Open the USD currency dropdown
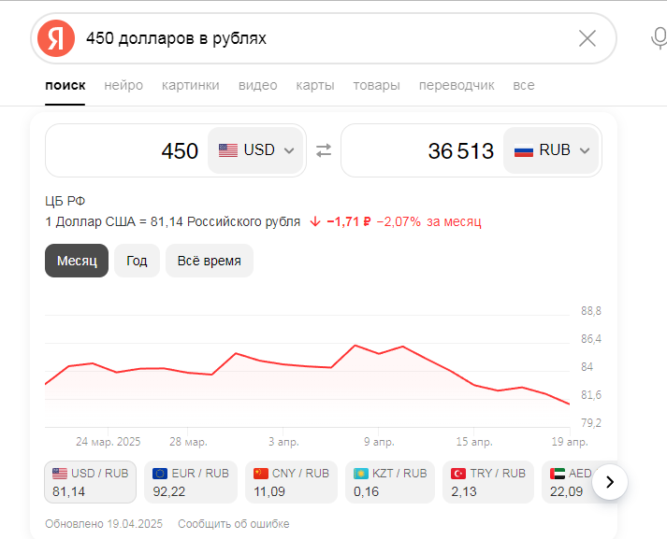This screenshot has width=667, height=539. (255, 150)
